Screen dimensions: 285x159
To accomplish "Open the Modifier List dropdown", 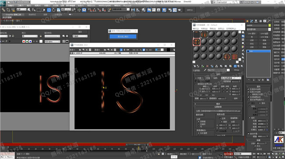I will [x=259, y=29].
